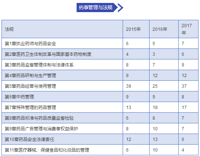
Task: Select the 2016 value 12 for 第4章
Action: tap(155, 76)
